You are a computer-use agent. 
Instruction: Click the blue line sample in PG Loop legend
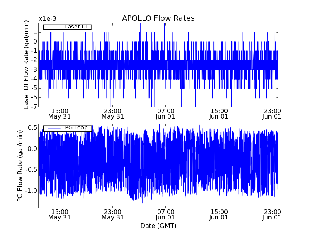coord(53,128)
